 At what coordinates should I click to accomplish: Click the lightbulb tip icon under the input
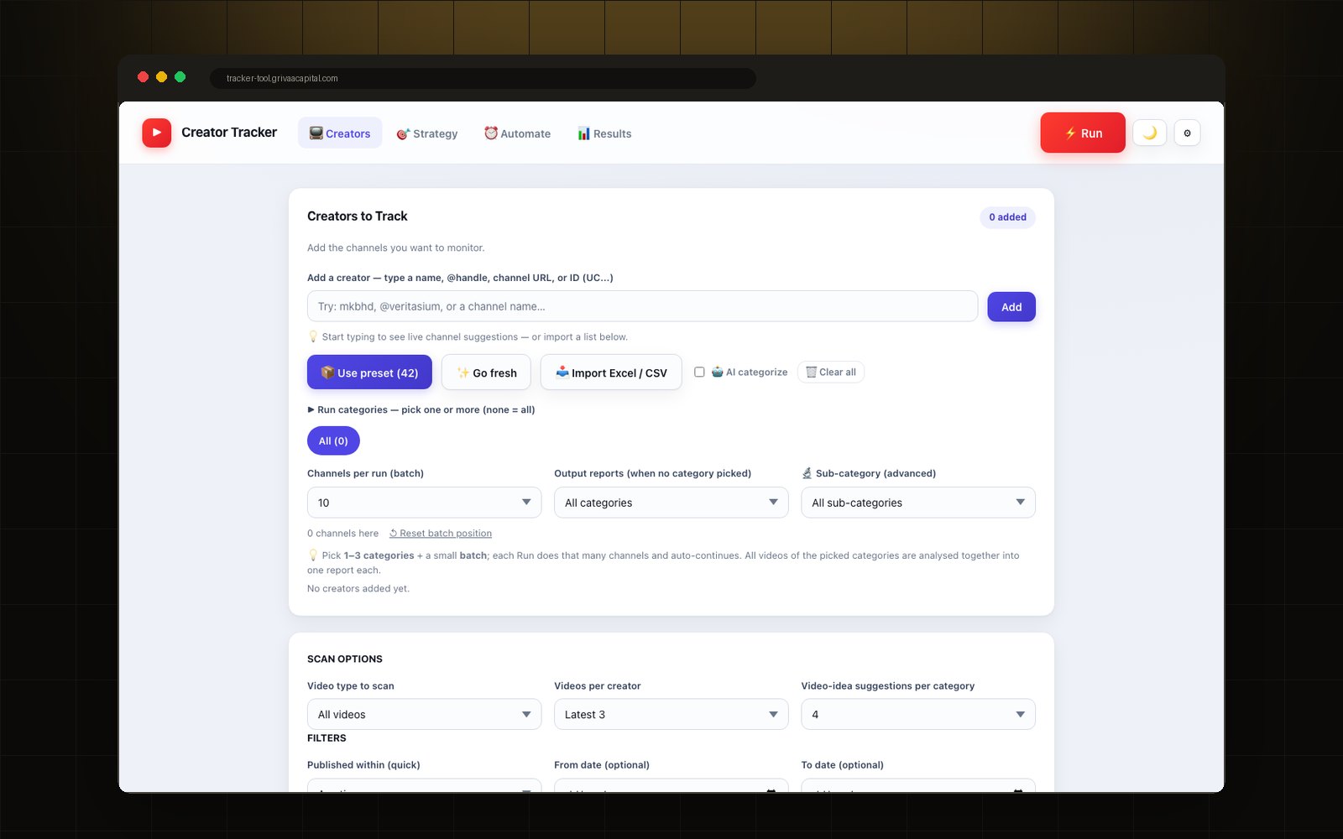click(x=313, y=336)
